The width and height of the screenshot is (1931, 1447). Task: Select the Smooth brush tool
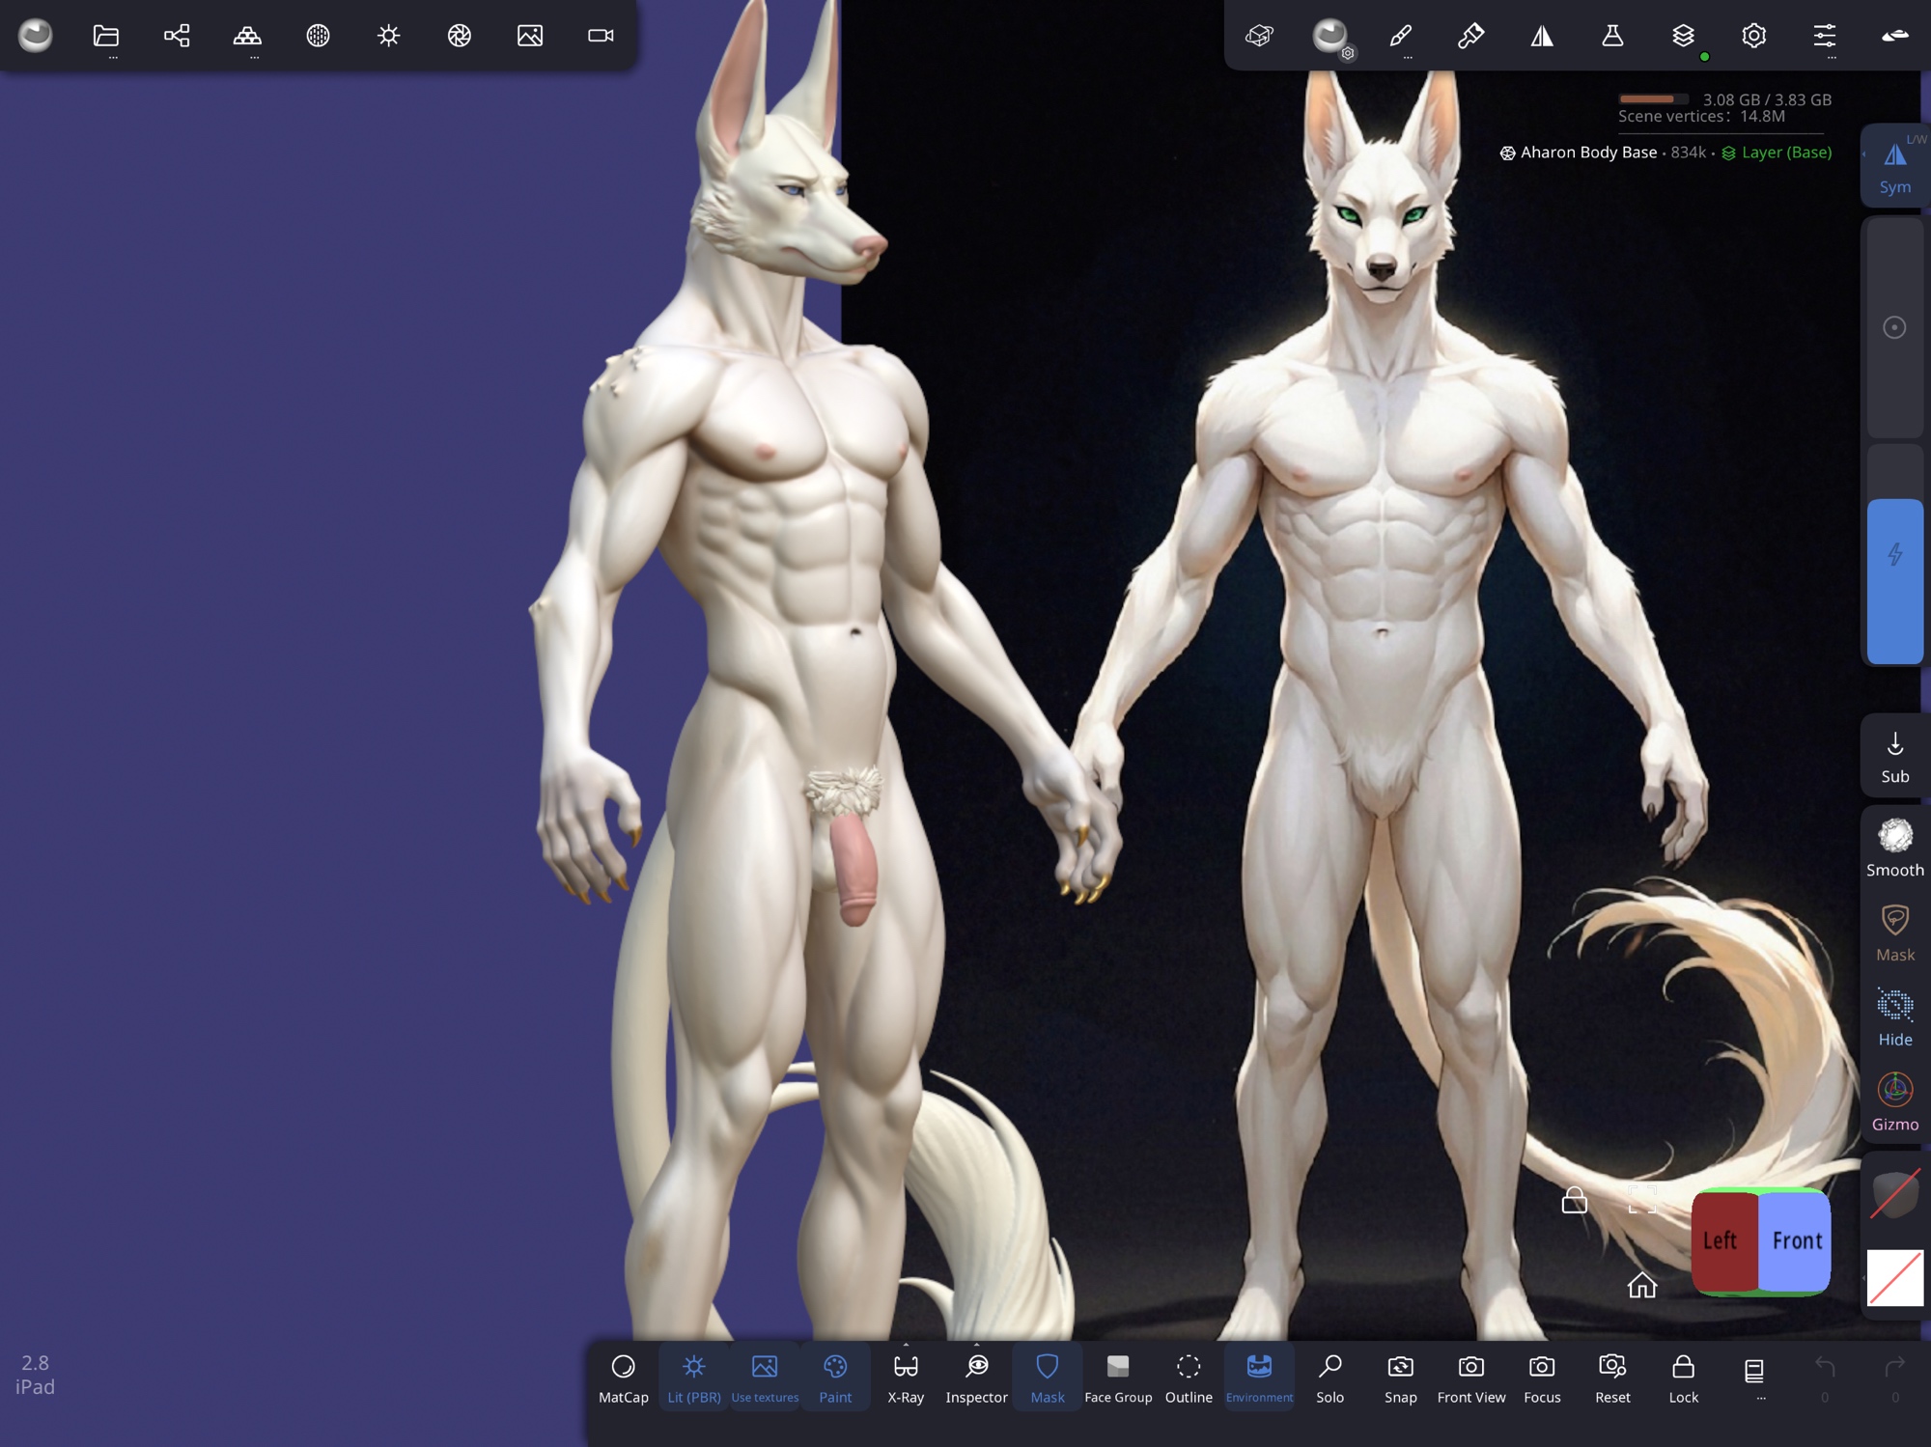(x=1894, y=848)
